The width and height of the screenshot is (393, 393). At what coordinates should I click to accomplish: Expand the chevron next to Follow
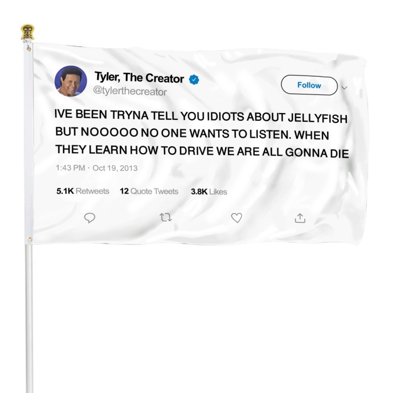point(344,88)
